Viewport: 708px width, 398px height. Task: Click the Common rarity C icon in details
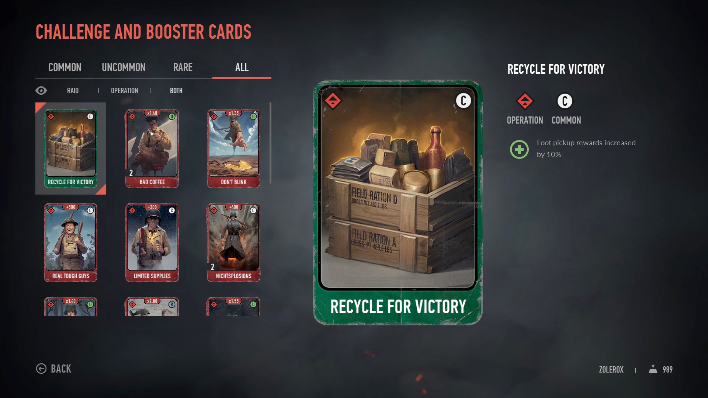click(x=565, y=101)
